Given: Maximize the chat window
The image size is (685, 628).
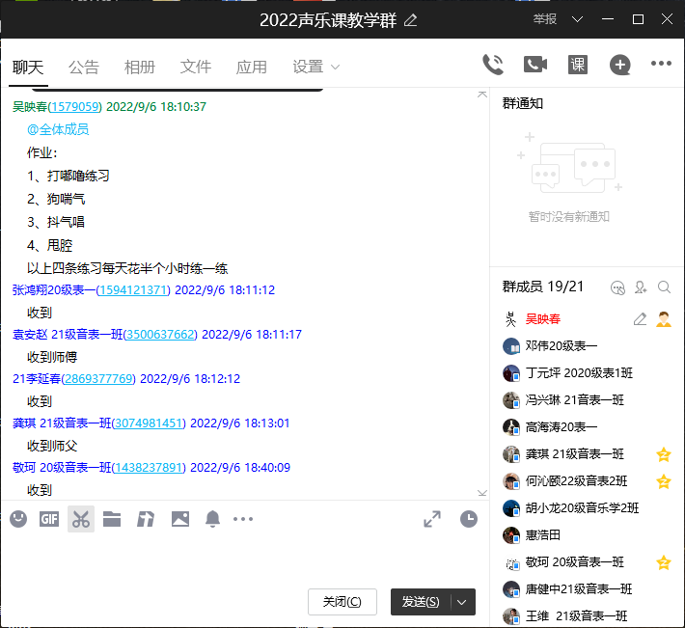Looking at the screenshot, I should 638,19.
